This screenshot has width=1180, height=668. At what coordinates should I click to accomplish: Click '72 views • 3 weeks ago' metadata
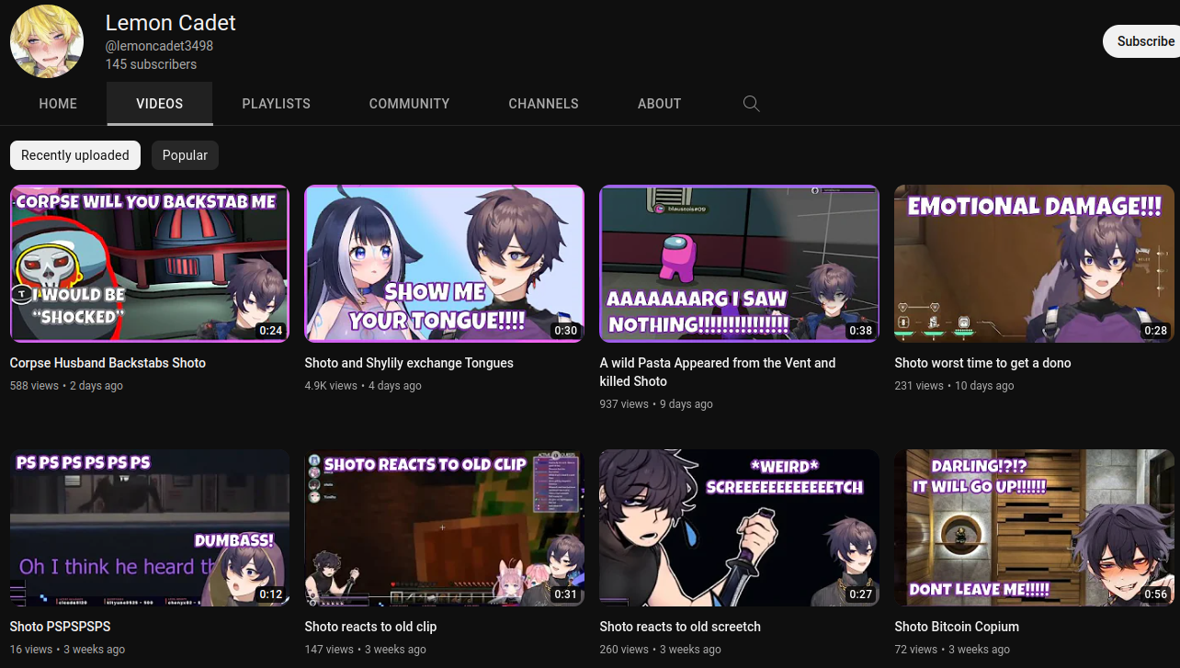952,650
